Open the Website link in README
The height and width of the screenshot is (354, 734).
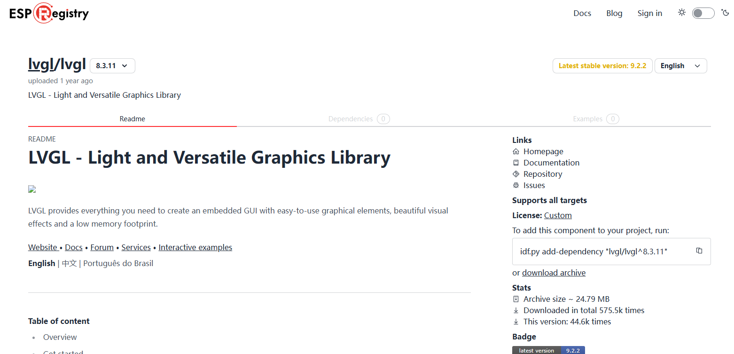43,247
